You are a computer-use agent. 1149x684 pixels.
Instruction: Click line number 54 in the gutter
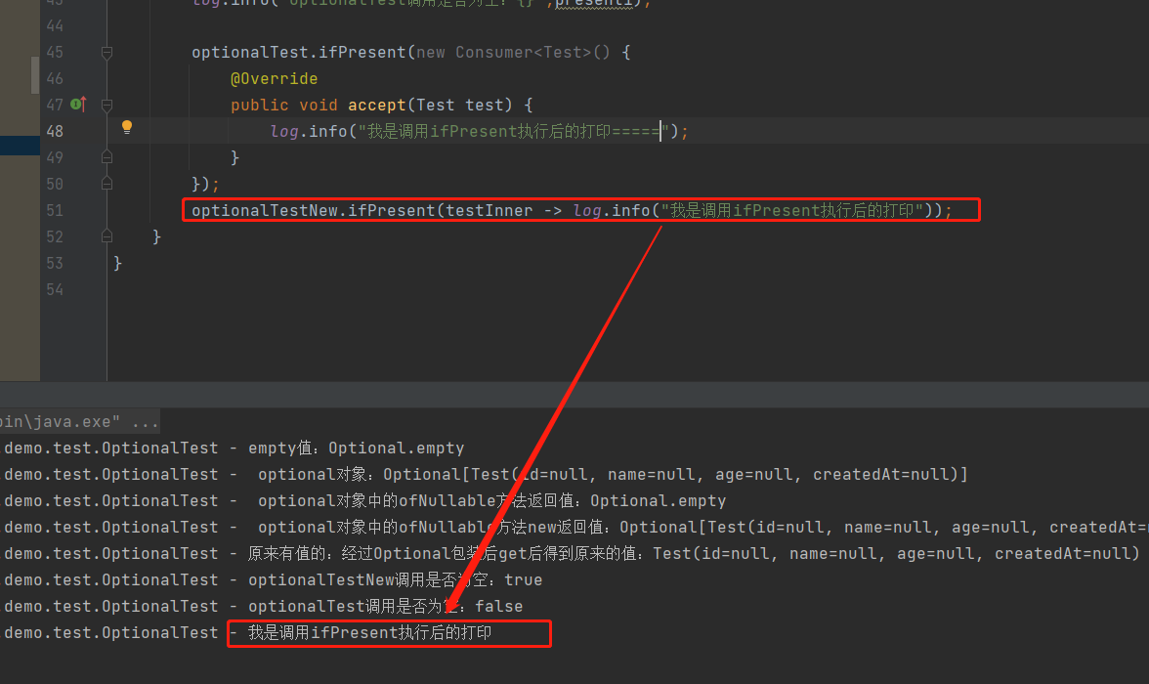(x=55, y=289)
